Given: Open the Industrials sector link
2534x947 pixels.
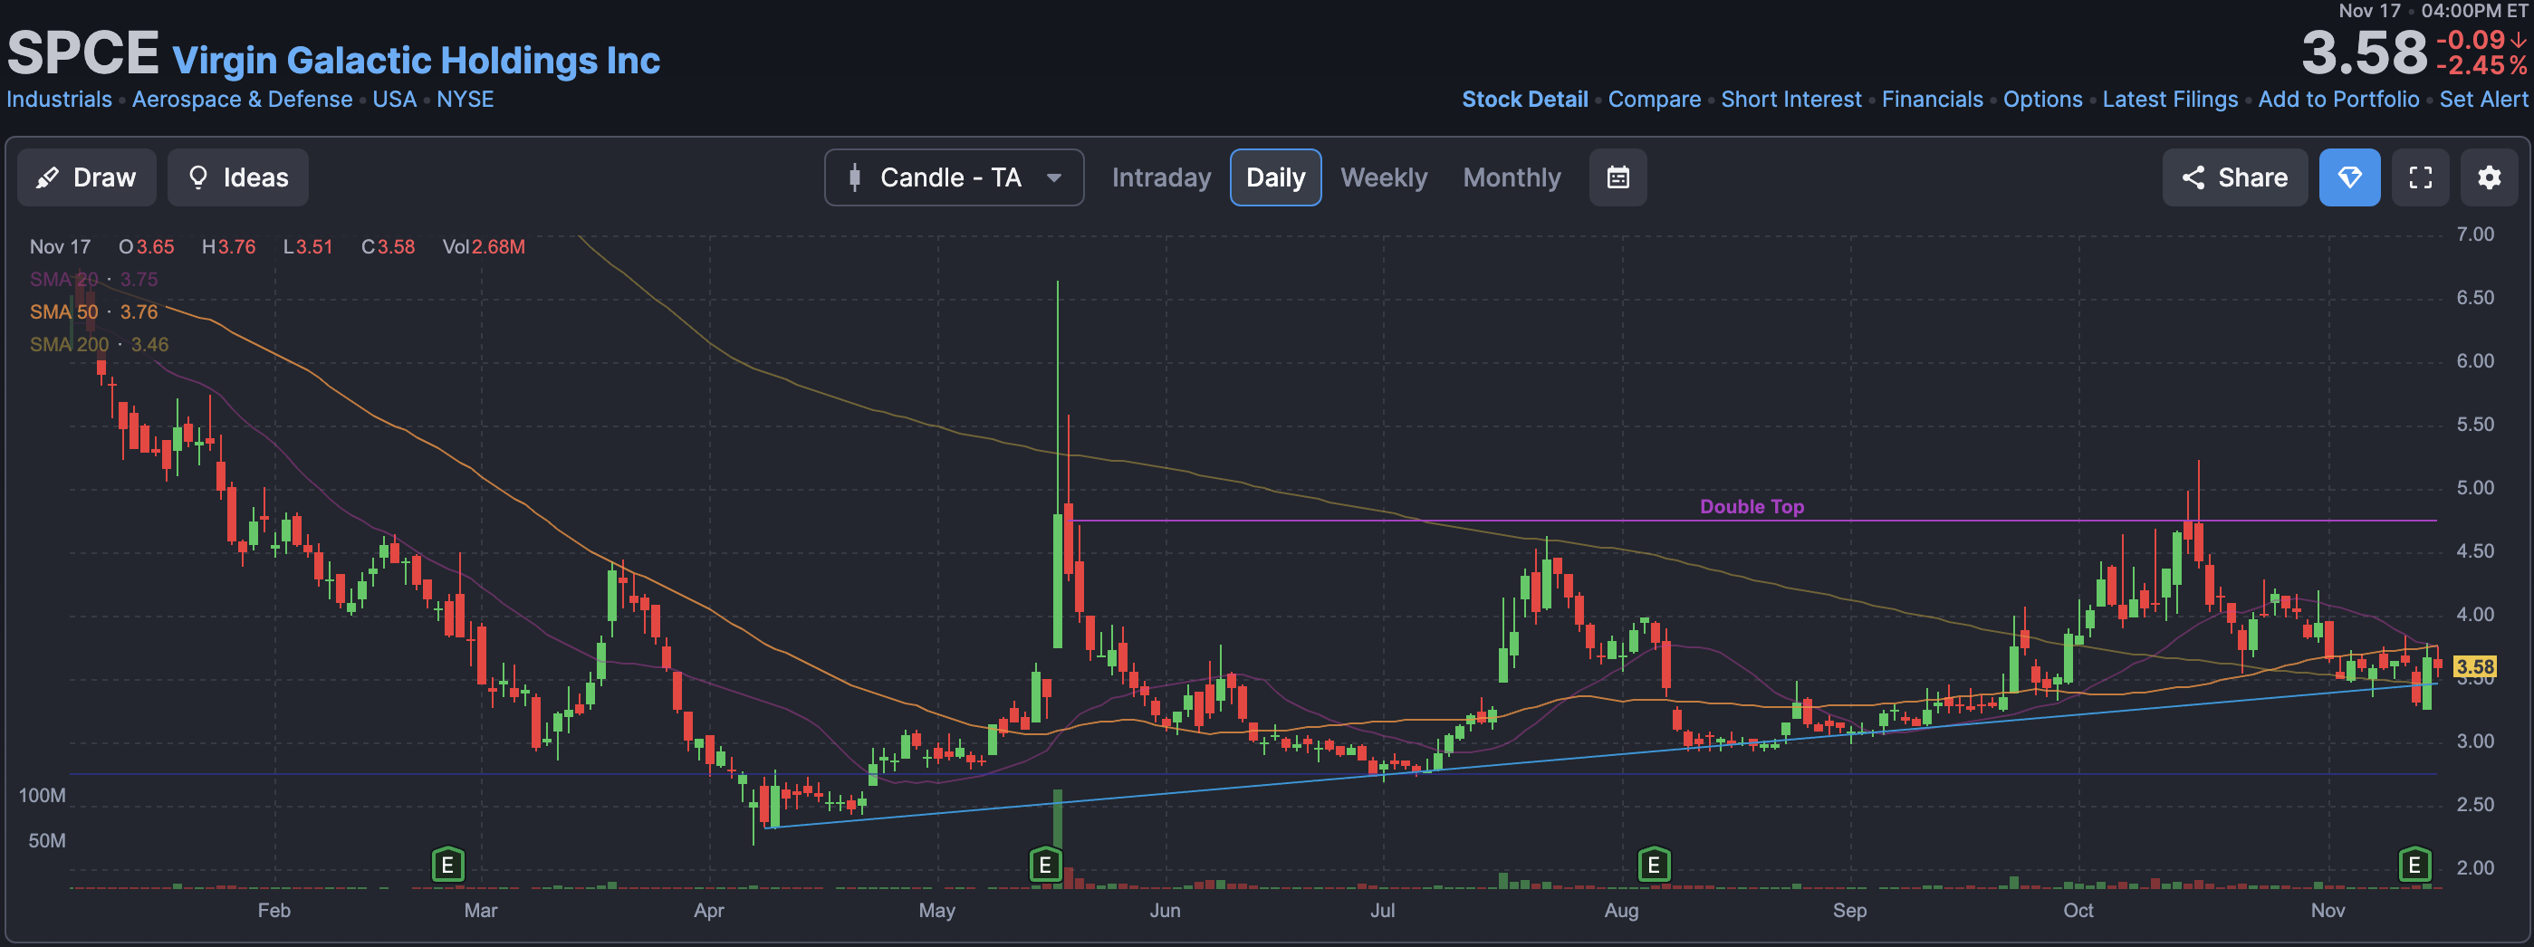Looking at the screenshot, I should coord(59,100).
